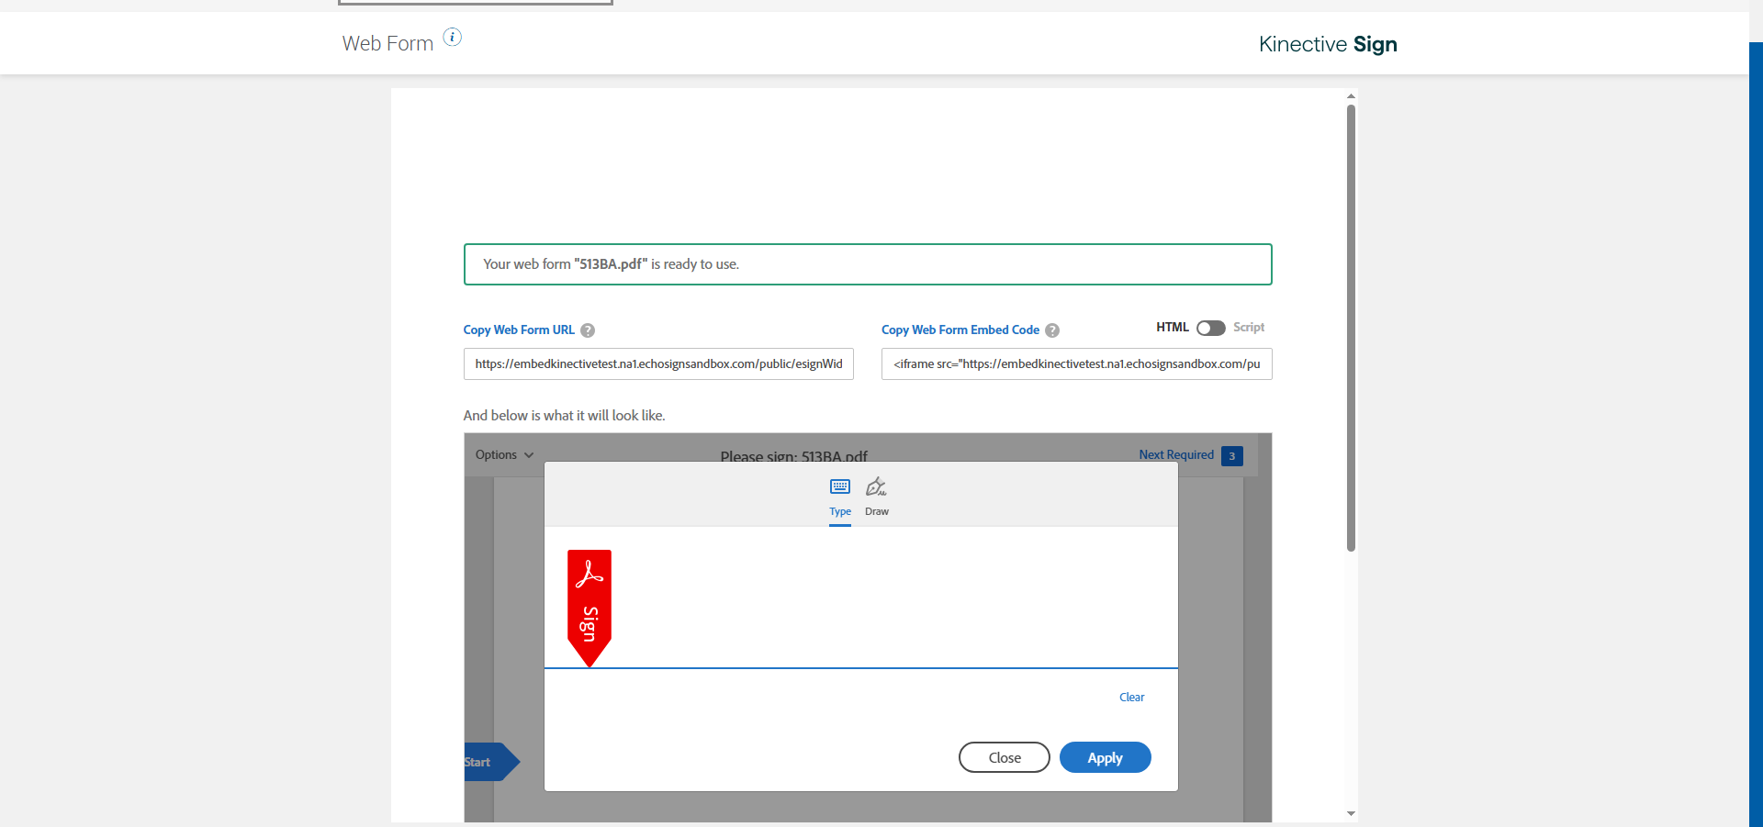
Task: Toggle HTML to Script embed mode
Action: (x=1210, y=328)
